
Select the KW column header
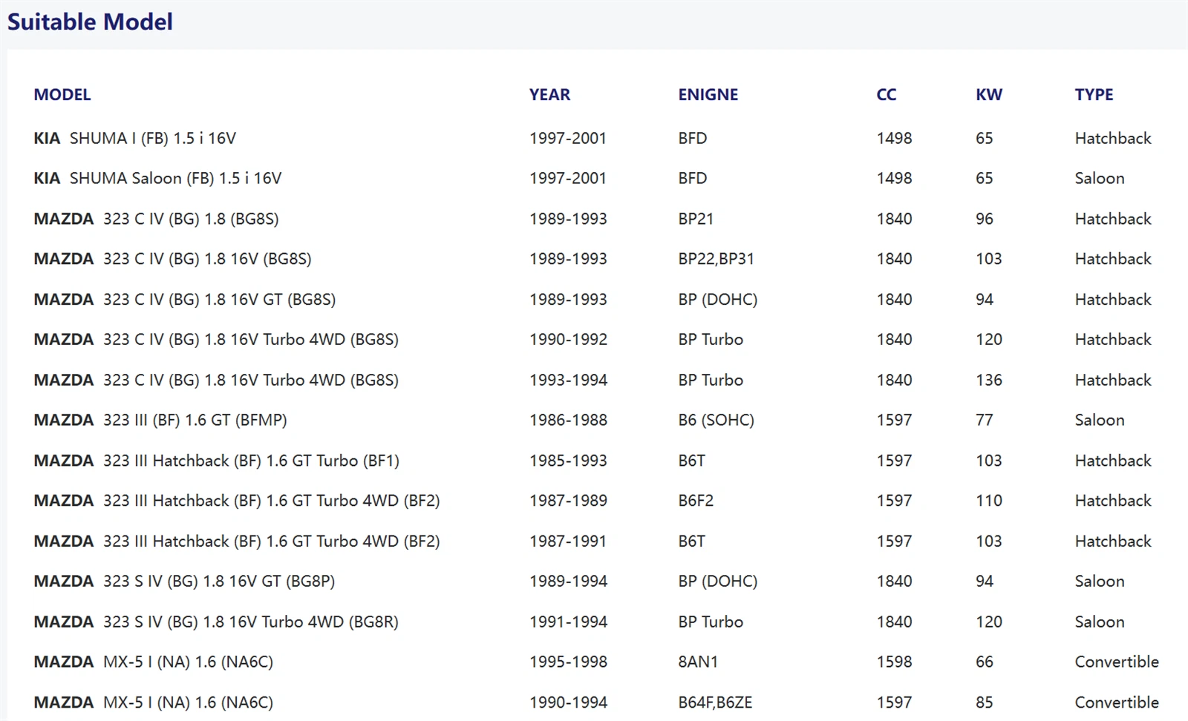click(989, 95)
